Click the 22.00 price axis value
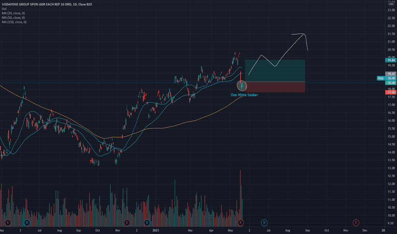 (x=391, y=26)
